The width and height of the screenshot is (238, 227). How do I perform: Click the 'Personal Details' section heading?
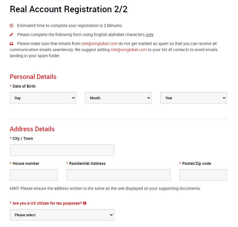[33, 77]
